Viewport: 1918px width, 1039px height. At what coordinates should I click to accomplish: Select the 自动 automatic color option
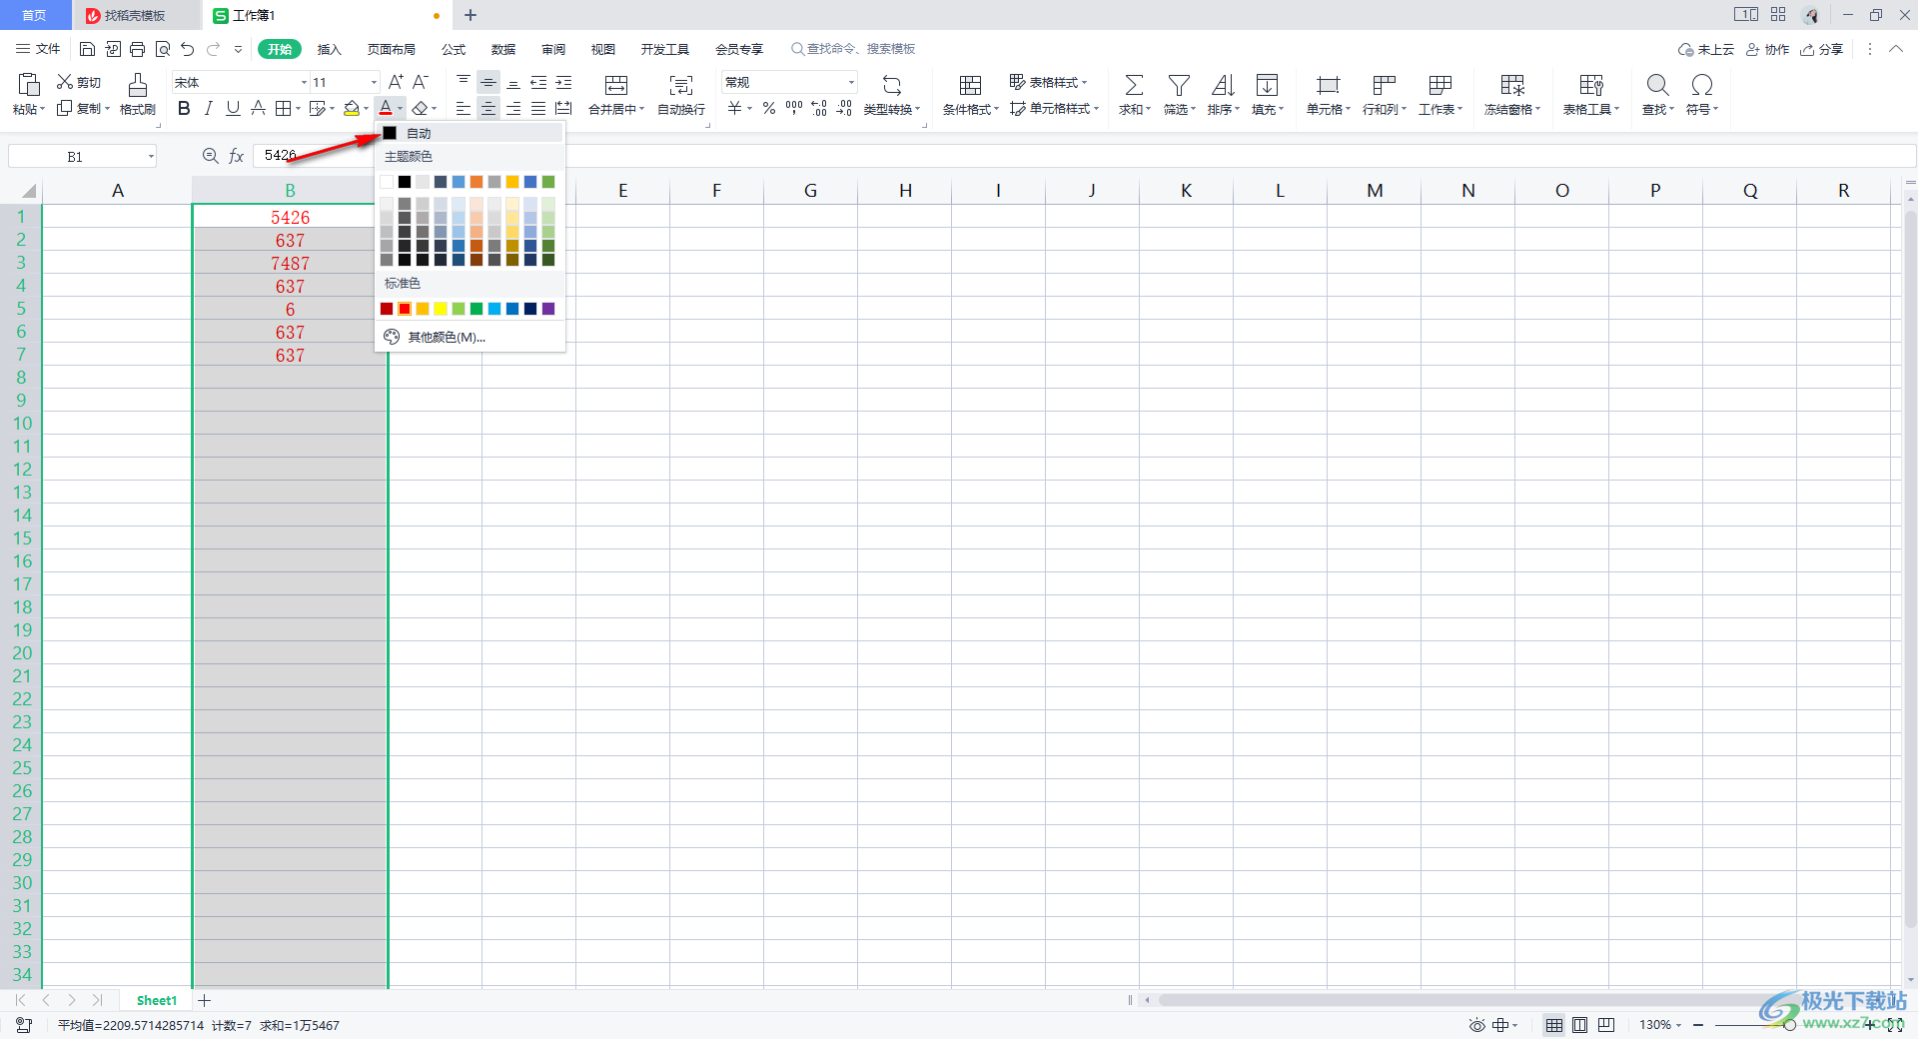coord(470,133)
